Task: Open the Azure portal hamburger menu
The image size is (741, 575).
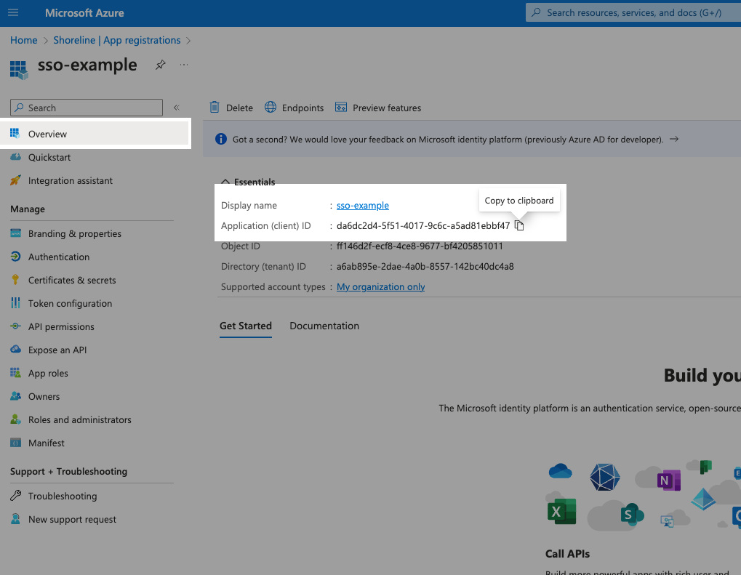Action: pyautogui.click(x=13, y=13)
